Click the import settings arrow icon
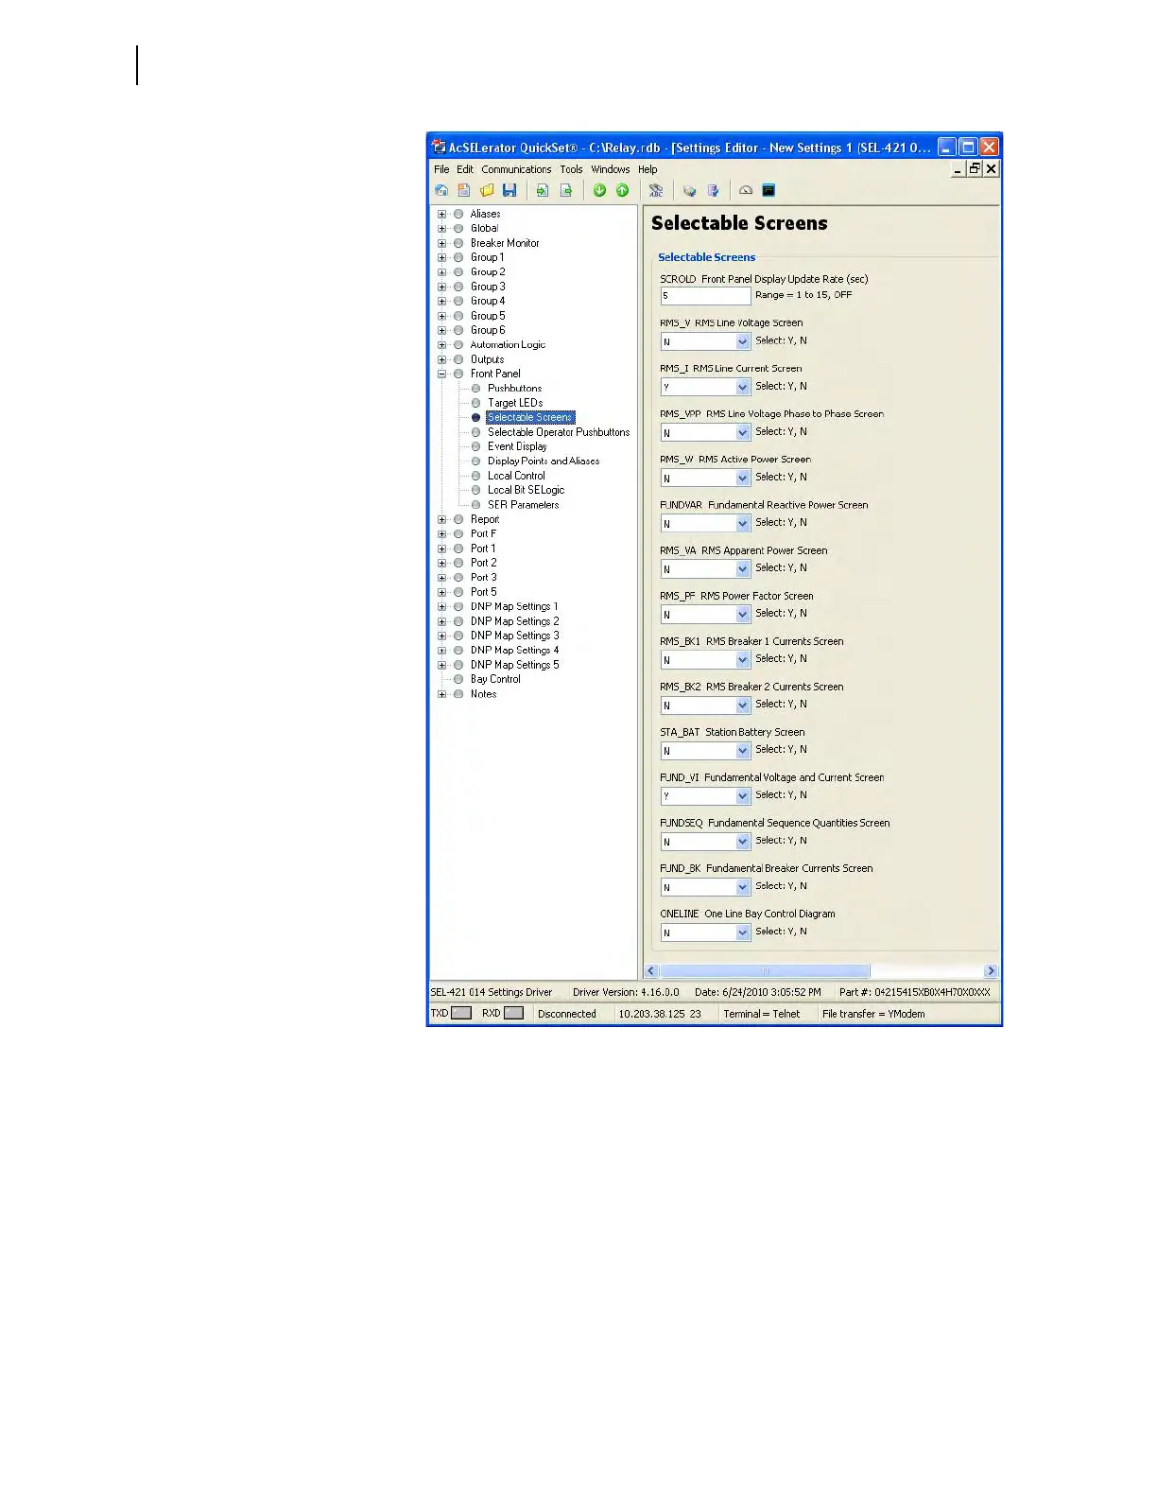The width and height of the screenshot is (1157, 1498). [x=543, y=190]
